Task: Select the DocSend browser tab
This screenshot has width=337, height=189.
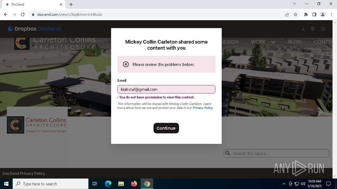Action: point(34,4)
